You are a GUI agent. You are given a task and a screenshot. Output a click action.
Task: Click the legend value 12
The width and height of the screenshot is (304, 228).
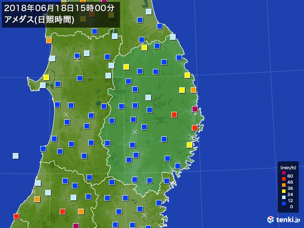click(x=290, y=200)
